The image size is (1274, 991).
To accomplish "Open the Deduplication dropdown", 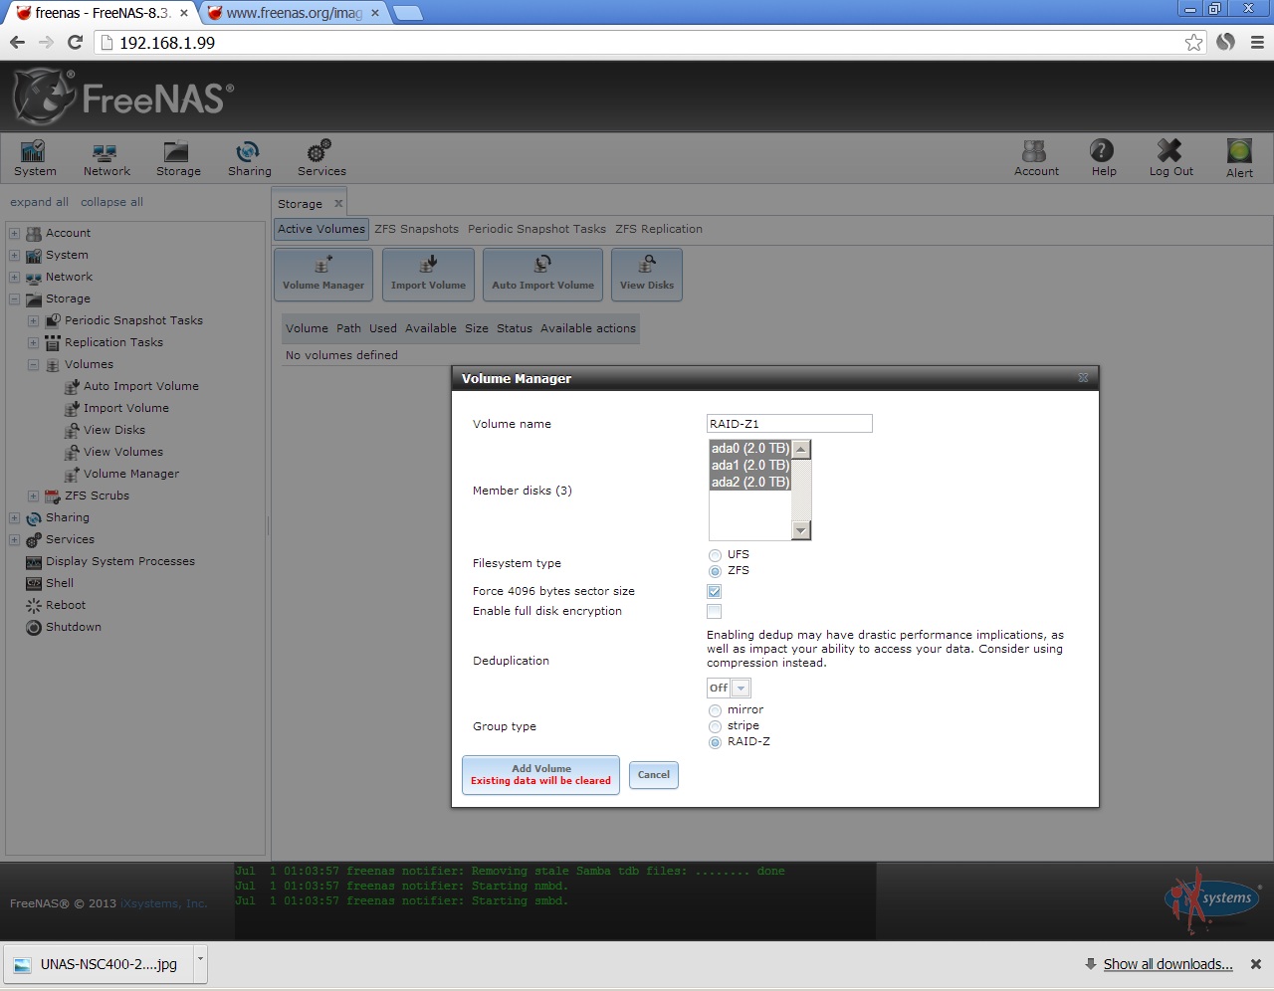I will [x=741, y=688].
